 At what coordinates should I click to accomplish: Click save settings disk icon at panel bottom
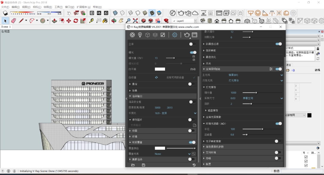(x=143, y=165)
